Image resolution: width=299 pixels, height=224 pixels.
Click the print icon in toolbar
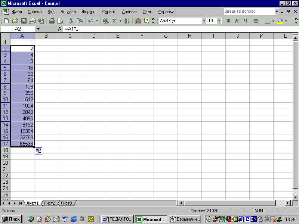coord(52,21)
